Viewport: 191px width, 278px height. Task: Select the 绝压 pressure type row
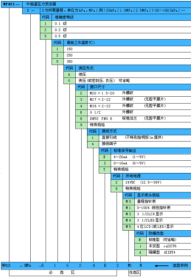tap(133, 74)
